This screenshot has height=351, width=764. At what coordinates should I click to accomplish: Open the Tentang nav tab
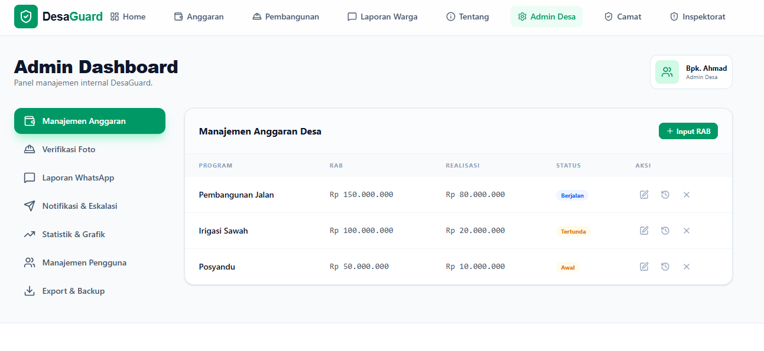point(468,17)
